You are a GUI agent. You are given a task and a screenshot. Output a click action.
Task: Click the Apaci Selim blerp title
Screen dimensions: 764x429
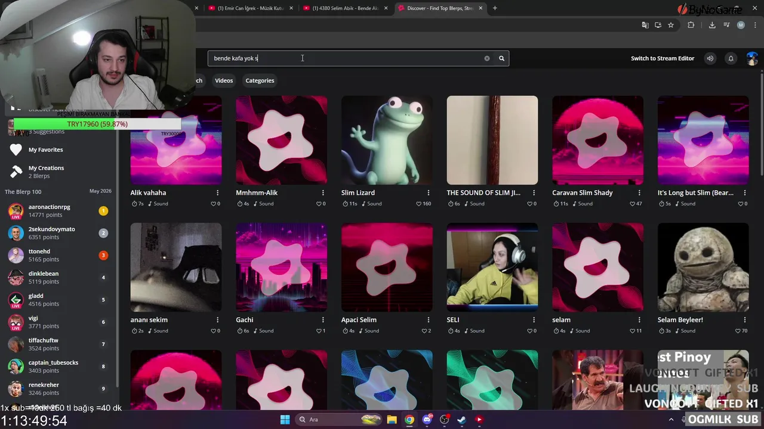click(359, 320)
